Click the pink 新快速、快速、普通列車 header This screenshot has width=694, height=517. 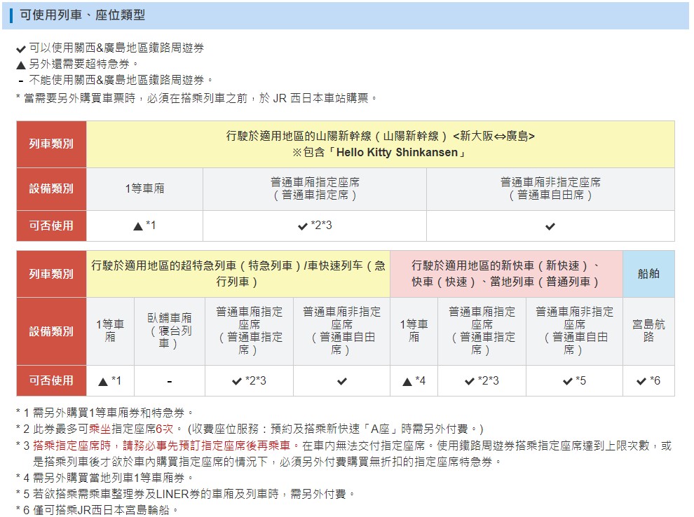[505, 274]
